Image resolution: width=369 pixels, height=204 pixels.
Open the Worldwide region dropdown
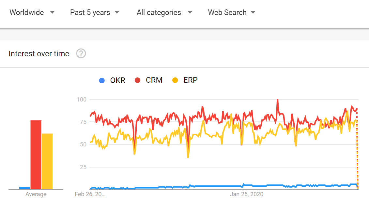[32, 12]
